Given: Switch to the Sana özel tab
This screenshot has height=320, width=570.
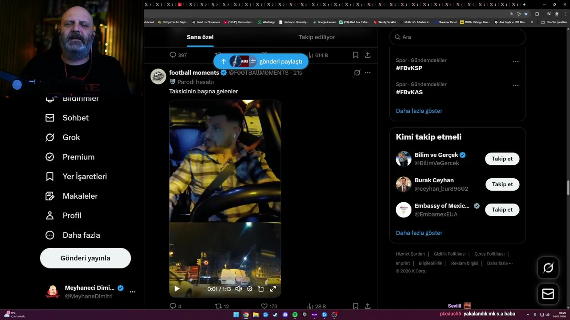Looking at the screenshot, I should tap(200, 37).
